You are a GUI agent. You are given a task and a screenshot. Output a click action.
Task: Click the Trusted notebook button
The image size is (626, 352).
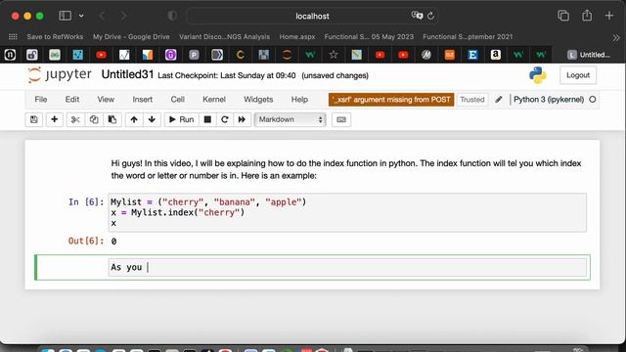click(x=471, y=100)
